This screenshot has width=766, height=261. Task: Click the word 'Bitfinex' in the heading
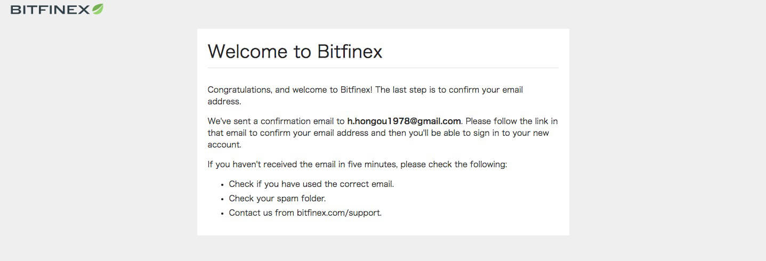click(x=350, y=51)
